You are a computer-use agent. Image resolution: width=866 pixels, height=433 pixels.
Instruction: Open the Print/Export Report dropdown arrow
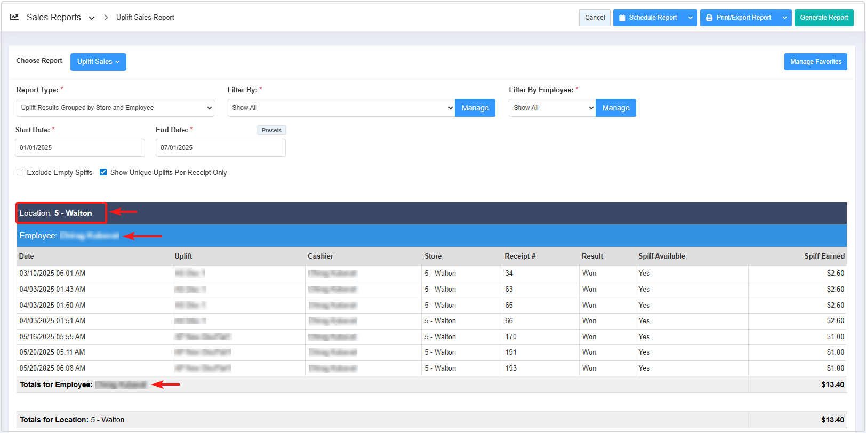tap(784, 18)
